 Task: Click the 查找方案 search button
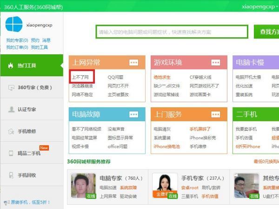(267, 32)
